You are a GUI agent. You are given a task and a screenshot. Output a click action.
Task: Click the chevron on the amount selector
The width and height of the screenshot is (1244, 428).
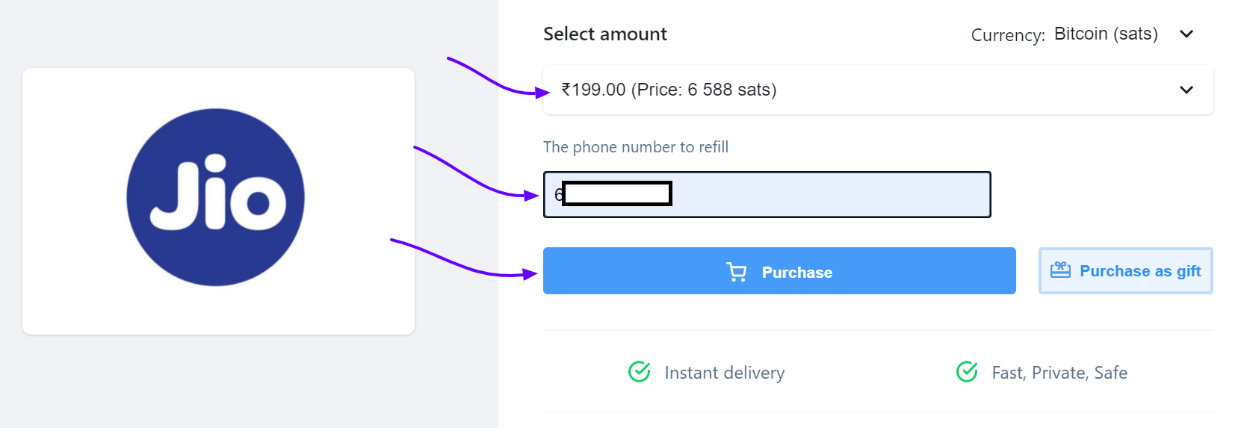coord(1186,90)
